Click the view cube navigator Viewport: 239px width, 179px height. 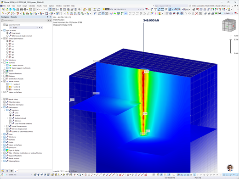[229, 25]
